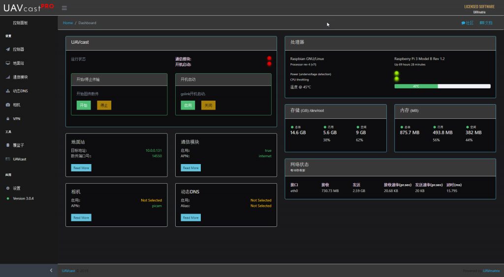Click the green 开始 button
The height and width of the screenshot is (277, 504).
coord(84,105)
